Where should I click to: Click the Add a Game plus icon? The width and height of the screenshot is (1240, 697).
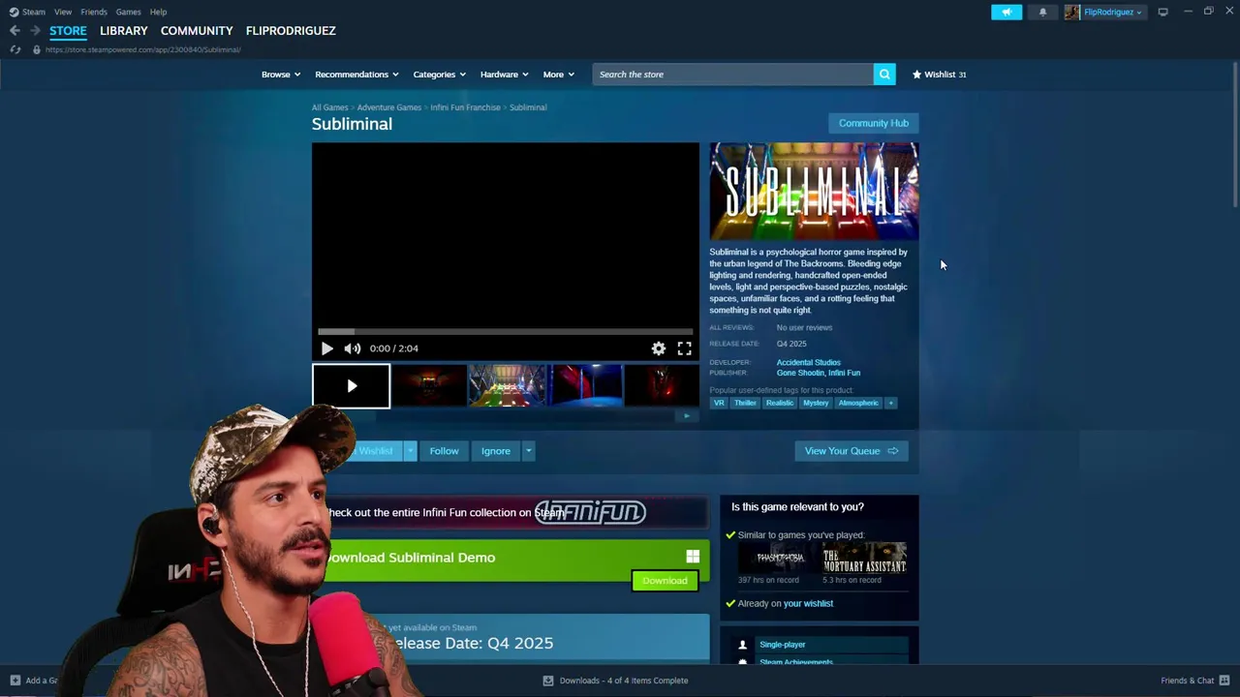(x=15, y=681)
